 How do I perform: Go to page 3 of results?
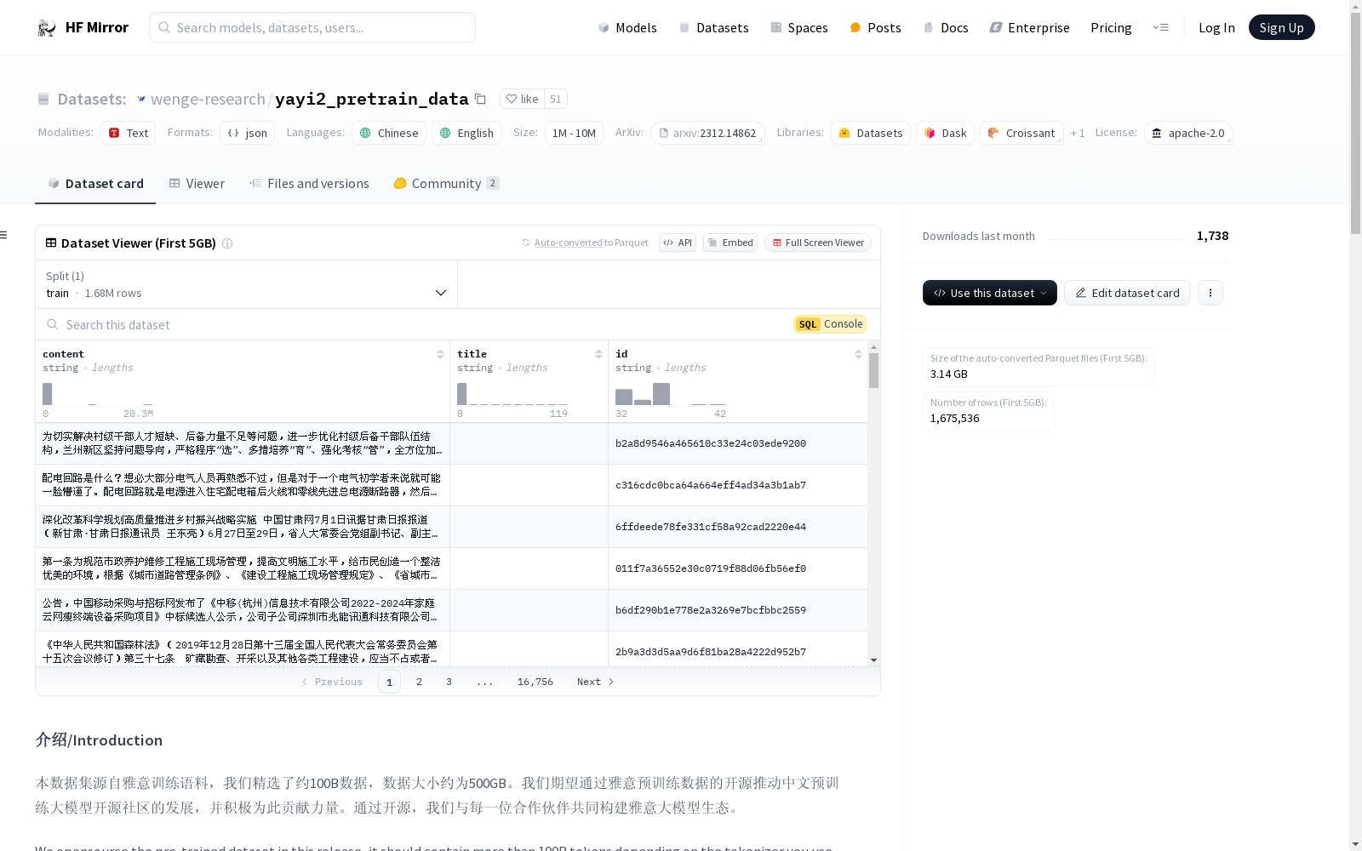tap(449, 682)
